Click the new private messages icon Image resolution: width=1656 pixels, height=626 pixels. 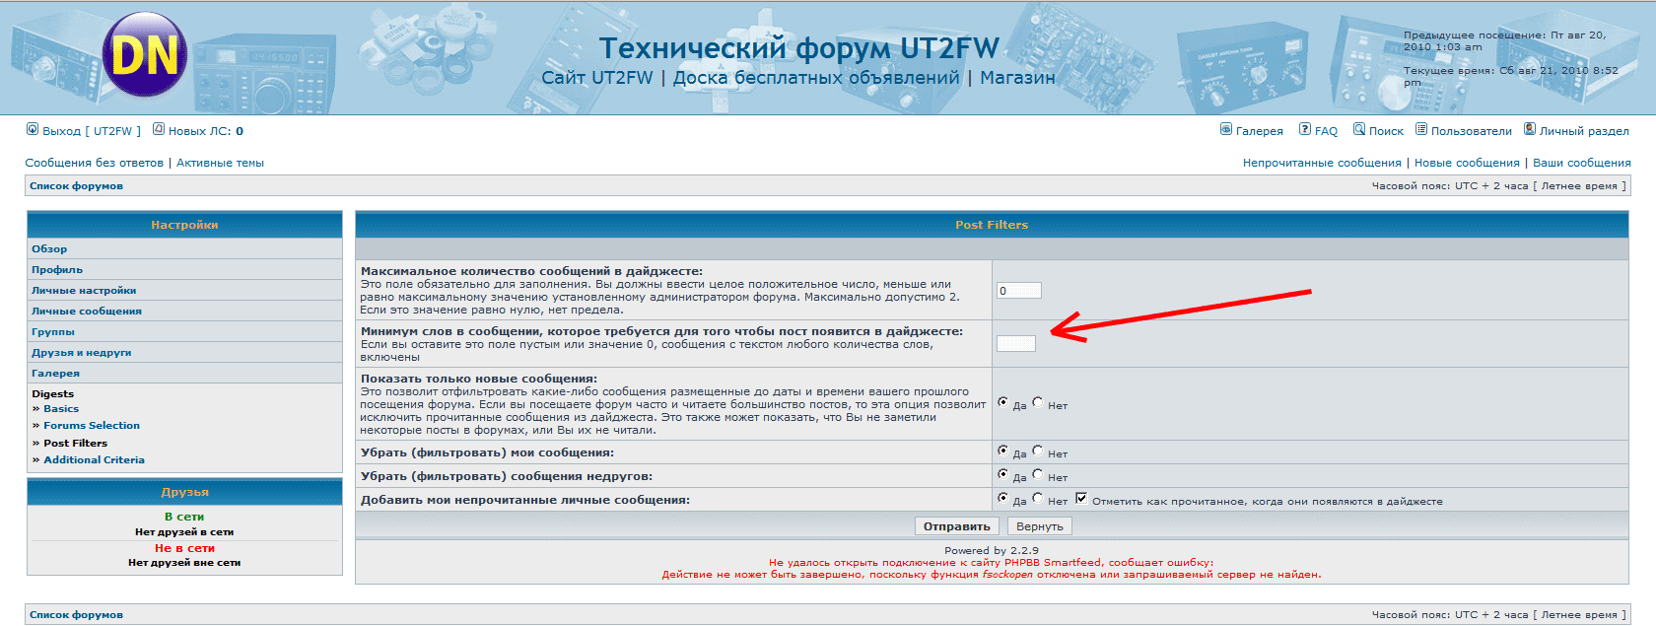(x=159, y=129)
